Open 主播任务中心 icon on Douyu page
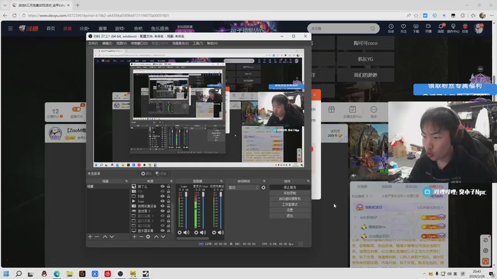The width and height of the screenshot is (497, 279). [x=352, y=112]
